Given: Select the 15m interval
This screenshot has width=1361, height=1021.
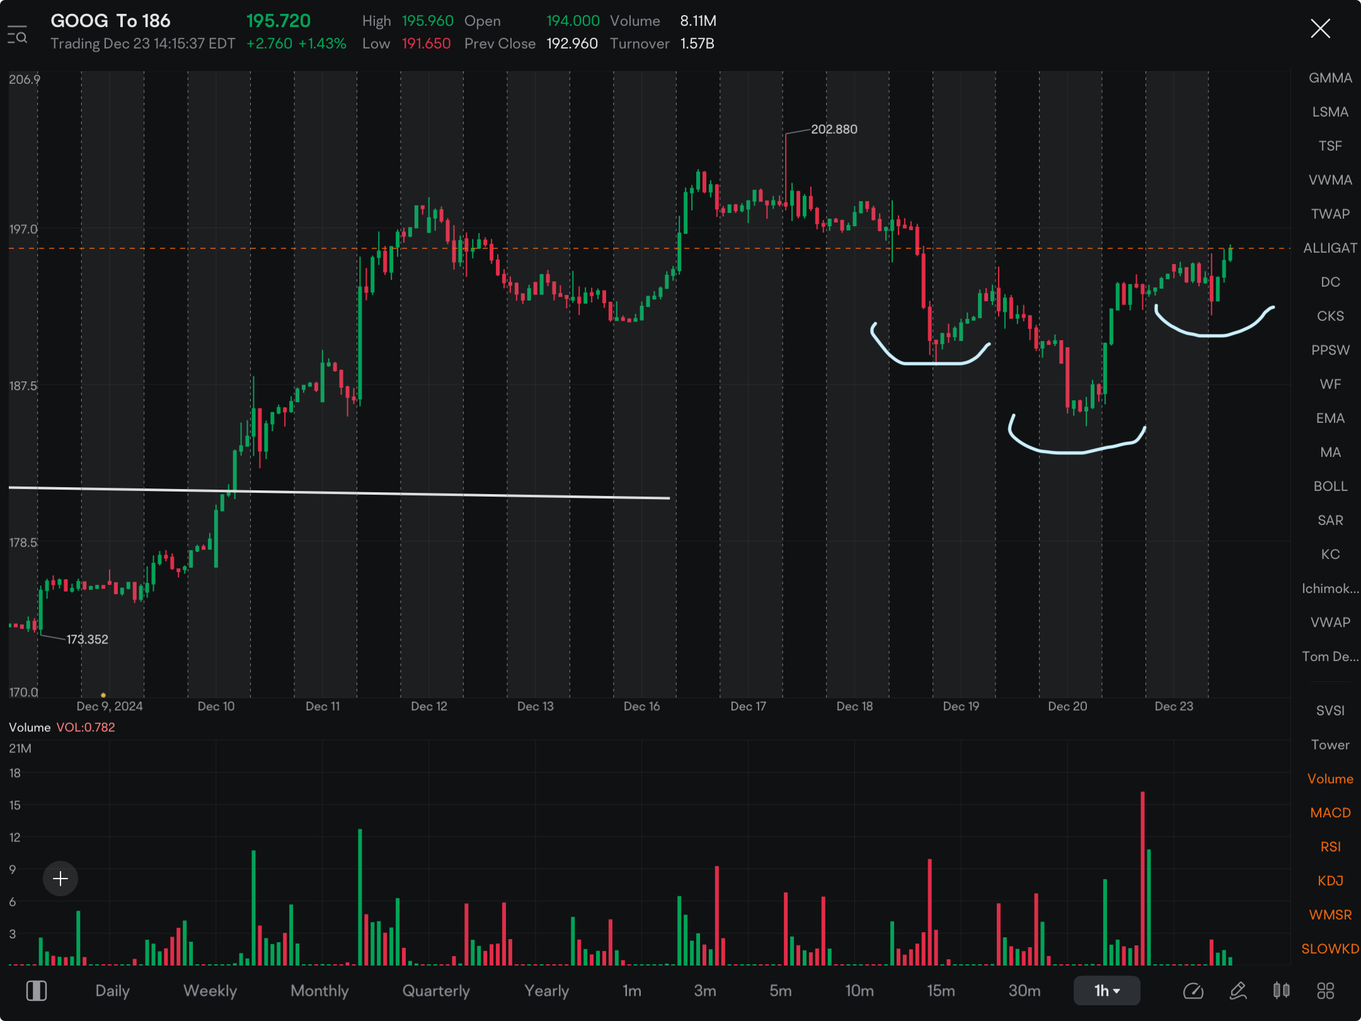Looking at the screenshot, I should pos(941,991).
